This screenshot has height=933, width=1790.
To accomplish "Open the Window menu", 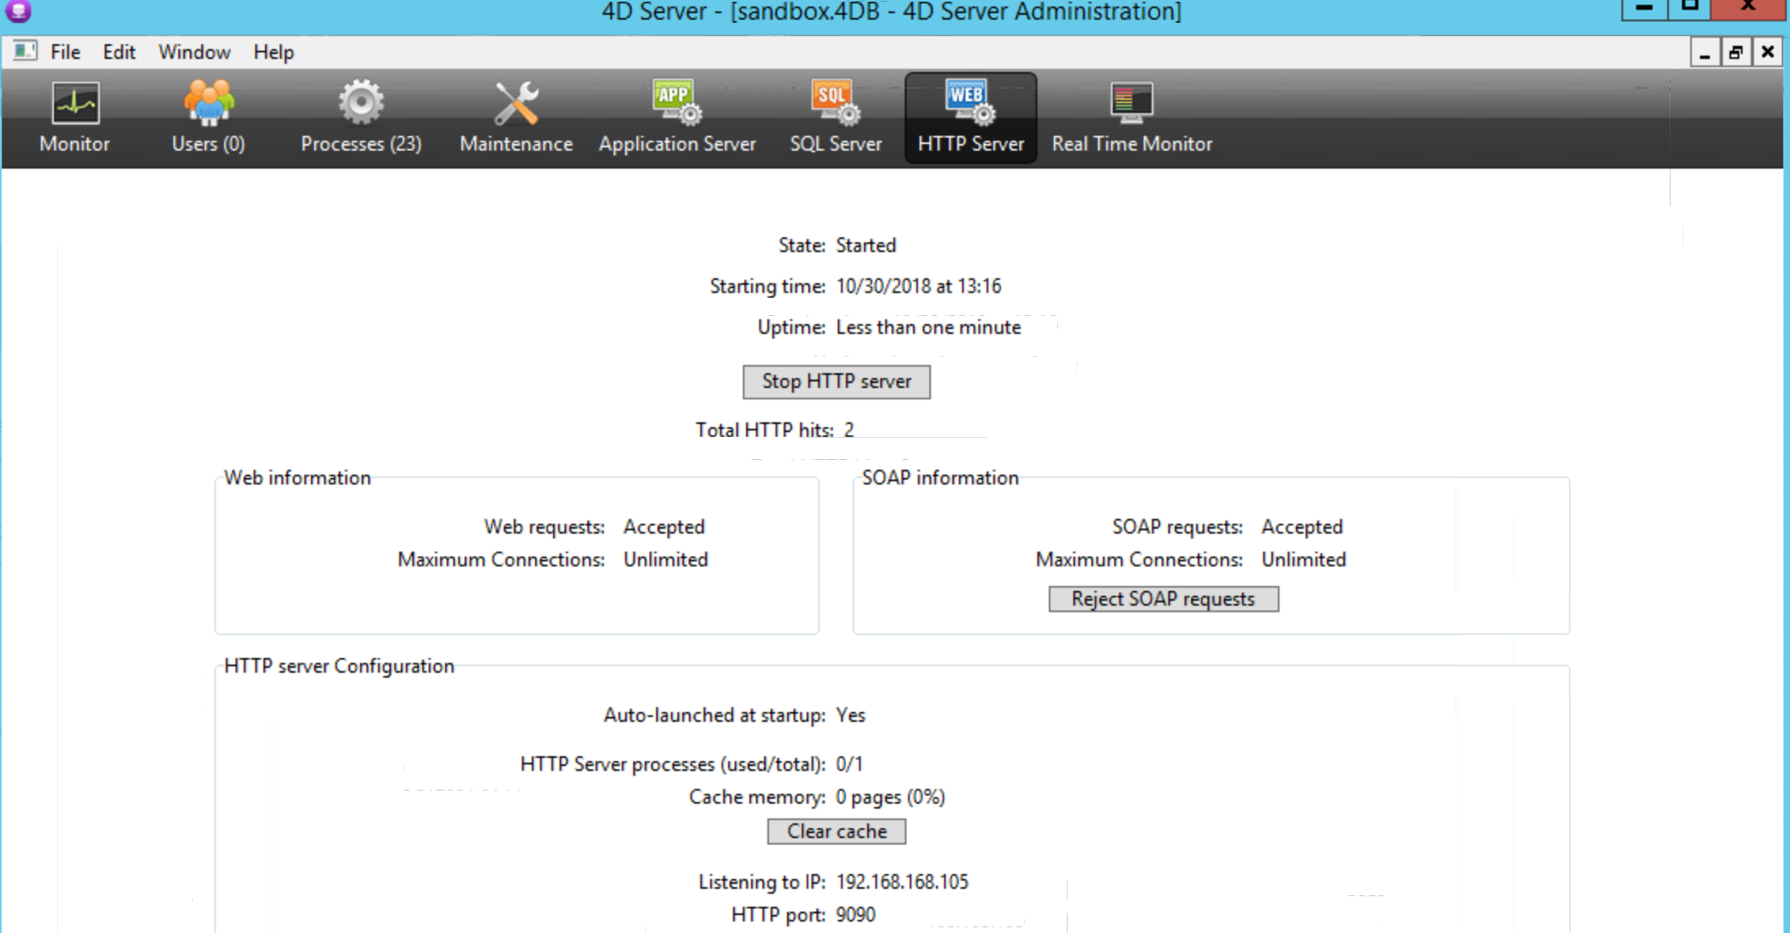I will pos(194,52).
